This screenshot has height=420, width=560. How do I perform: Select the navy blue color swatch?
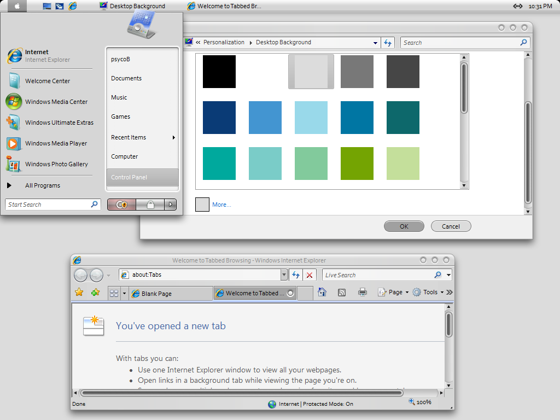click(219, 118)
